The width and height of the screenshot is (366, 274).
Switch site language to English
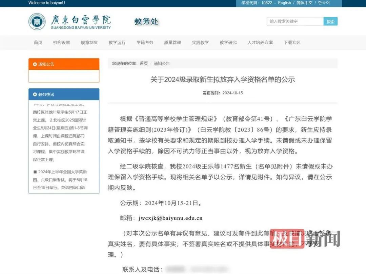click(284, 3)
